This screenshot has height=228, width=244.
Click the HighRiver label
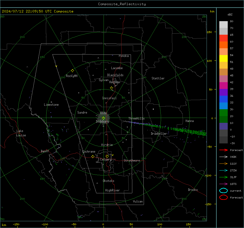tap(113, 190)
